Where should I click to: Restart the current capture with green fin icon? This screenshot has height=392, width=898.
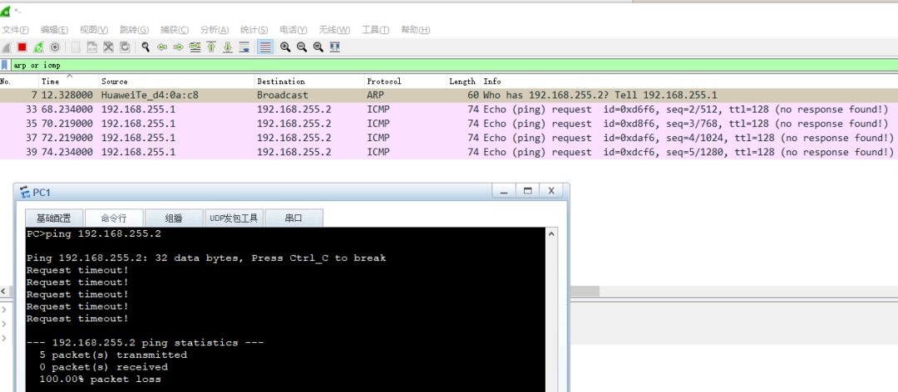[x=38, y=47]
